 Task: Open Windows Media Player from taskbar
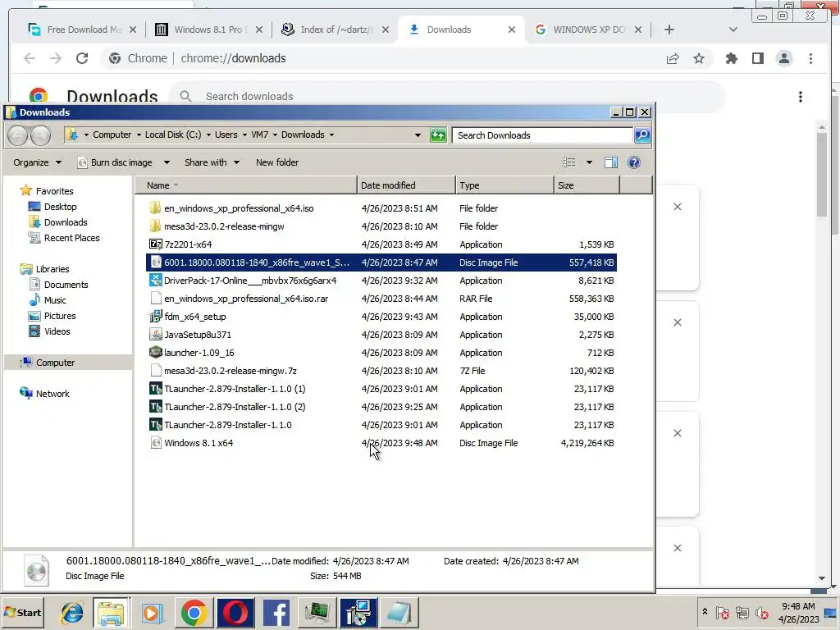[x=152, y=613]
